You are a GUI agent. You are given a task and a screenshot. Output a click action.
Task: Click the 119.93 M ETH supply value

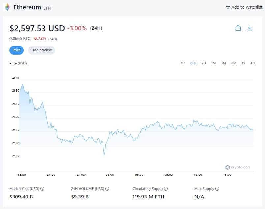pos(148,197)
